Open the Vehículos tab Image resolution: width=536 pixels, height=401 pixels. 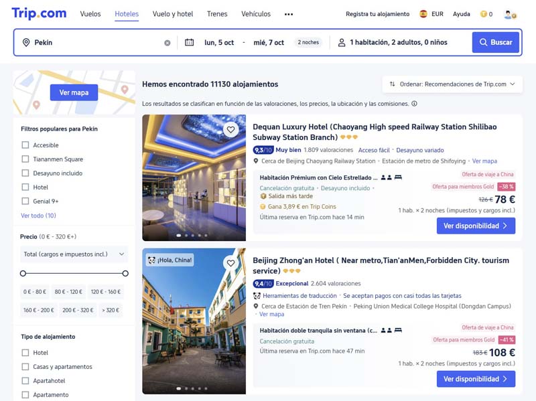pyautogui.click(x=256, y=14)
